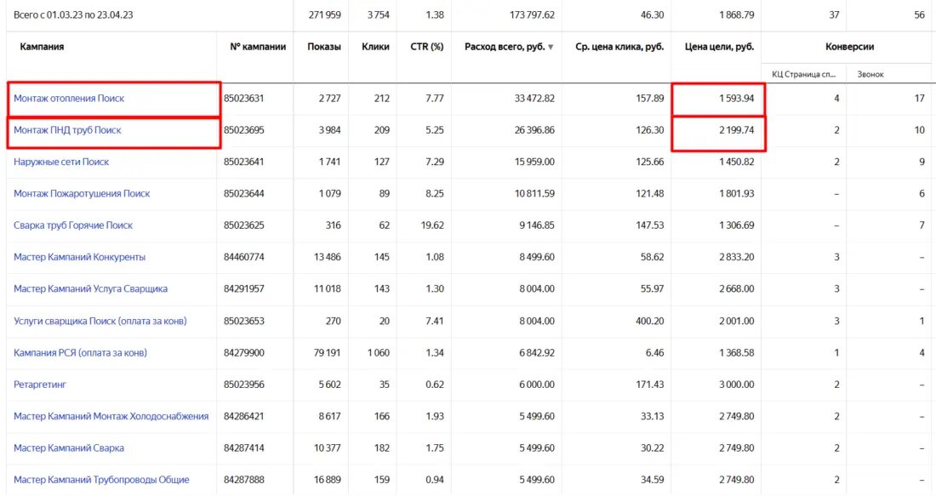Select campaign number 84460774

point(243,257)
